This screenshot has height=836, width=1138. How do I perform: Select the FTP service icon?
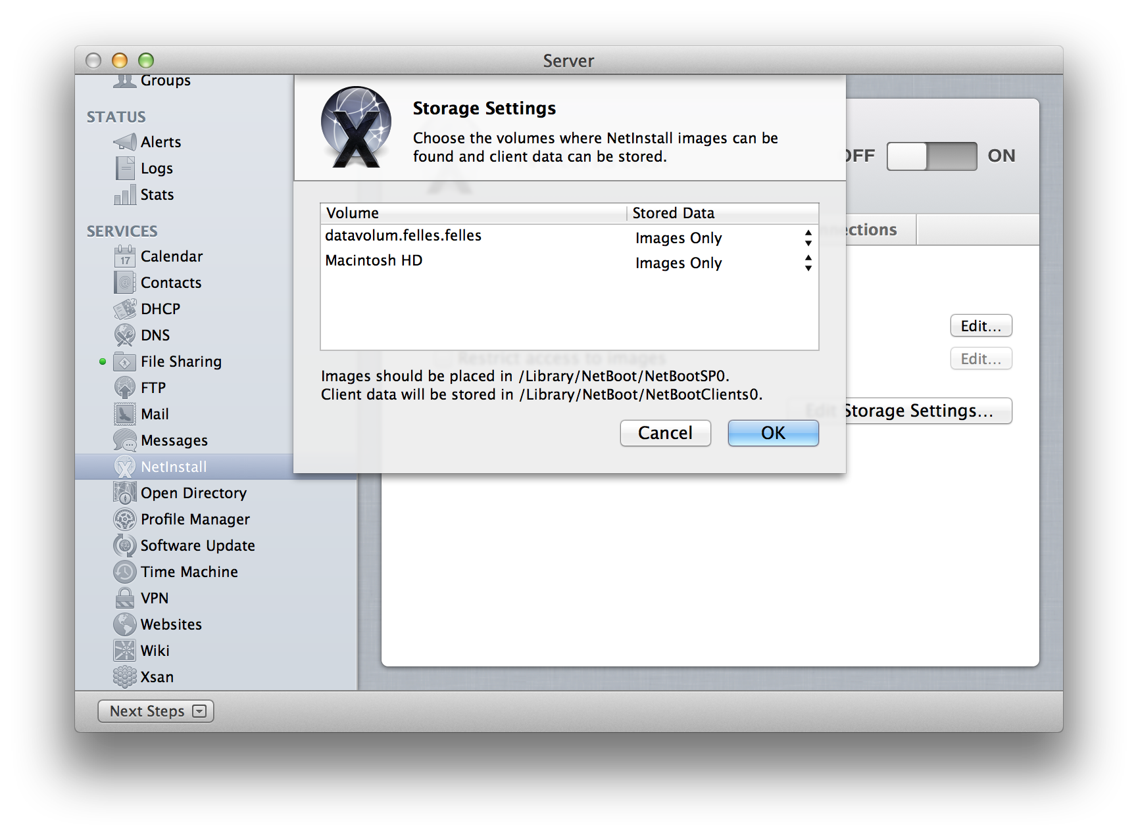pyautogui.click(x=125, y=388)
